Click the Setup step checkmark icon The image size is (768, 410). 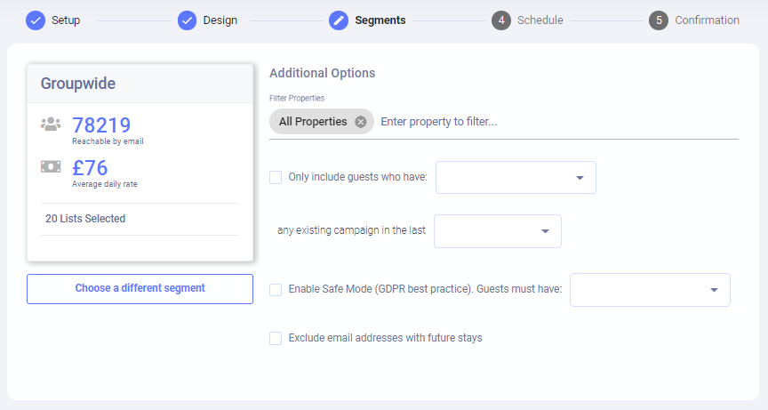pos(36,20)
